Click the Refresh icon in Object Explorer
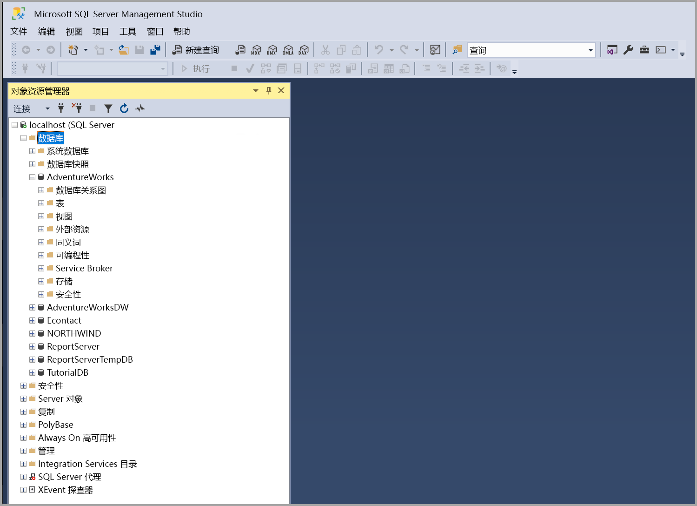 coord(124,108)
